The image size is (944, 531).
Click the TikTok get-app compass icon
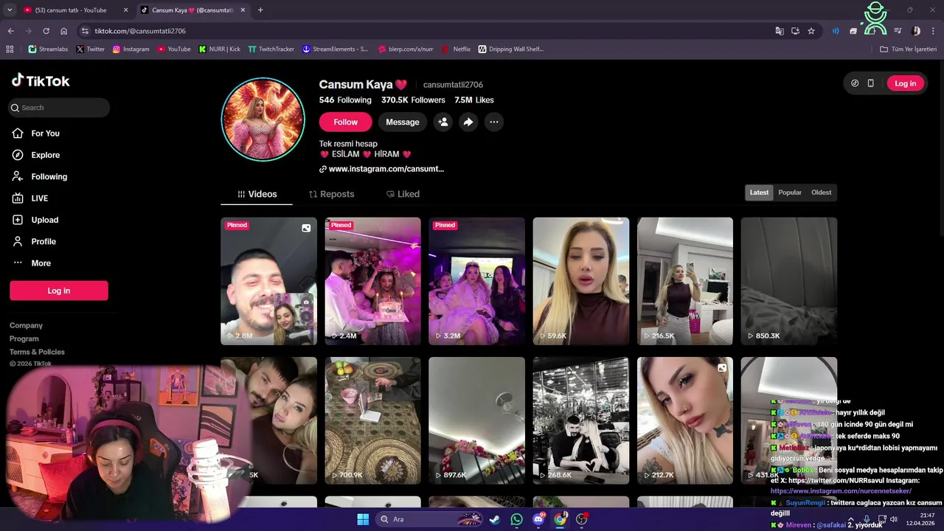(x=855, y=83)
